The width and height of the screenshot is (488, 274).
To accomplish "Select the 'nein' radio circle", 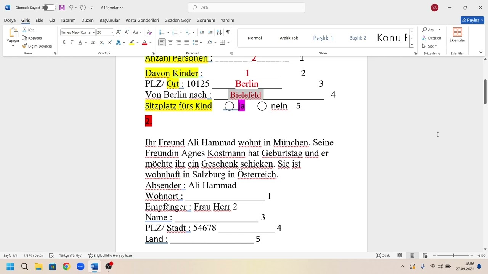I will [x=262, y=106].
